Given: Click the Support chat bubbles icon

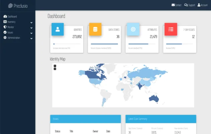Looking at the screenshot, I should click(x=186, y=5).
